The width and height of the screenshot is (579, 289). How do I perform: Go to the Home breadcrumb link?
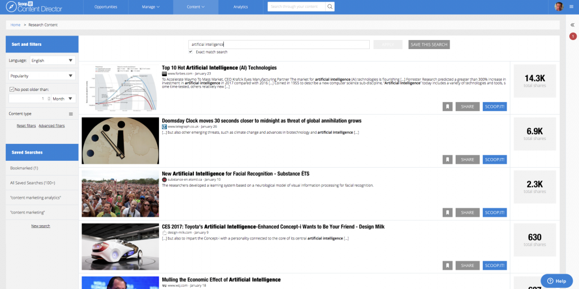click(x=15, y=25)
